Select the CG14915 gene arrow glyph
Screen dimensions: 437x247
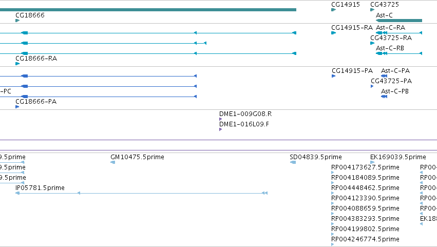pos(333,10)
